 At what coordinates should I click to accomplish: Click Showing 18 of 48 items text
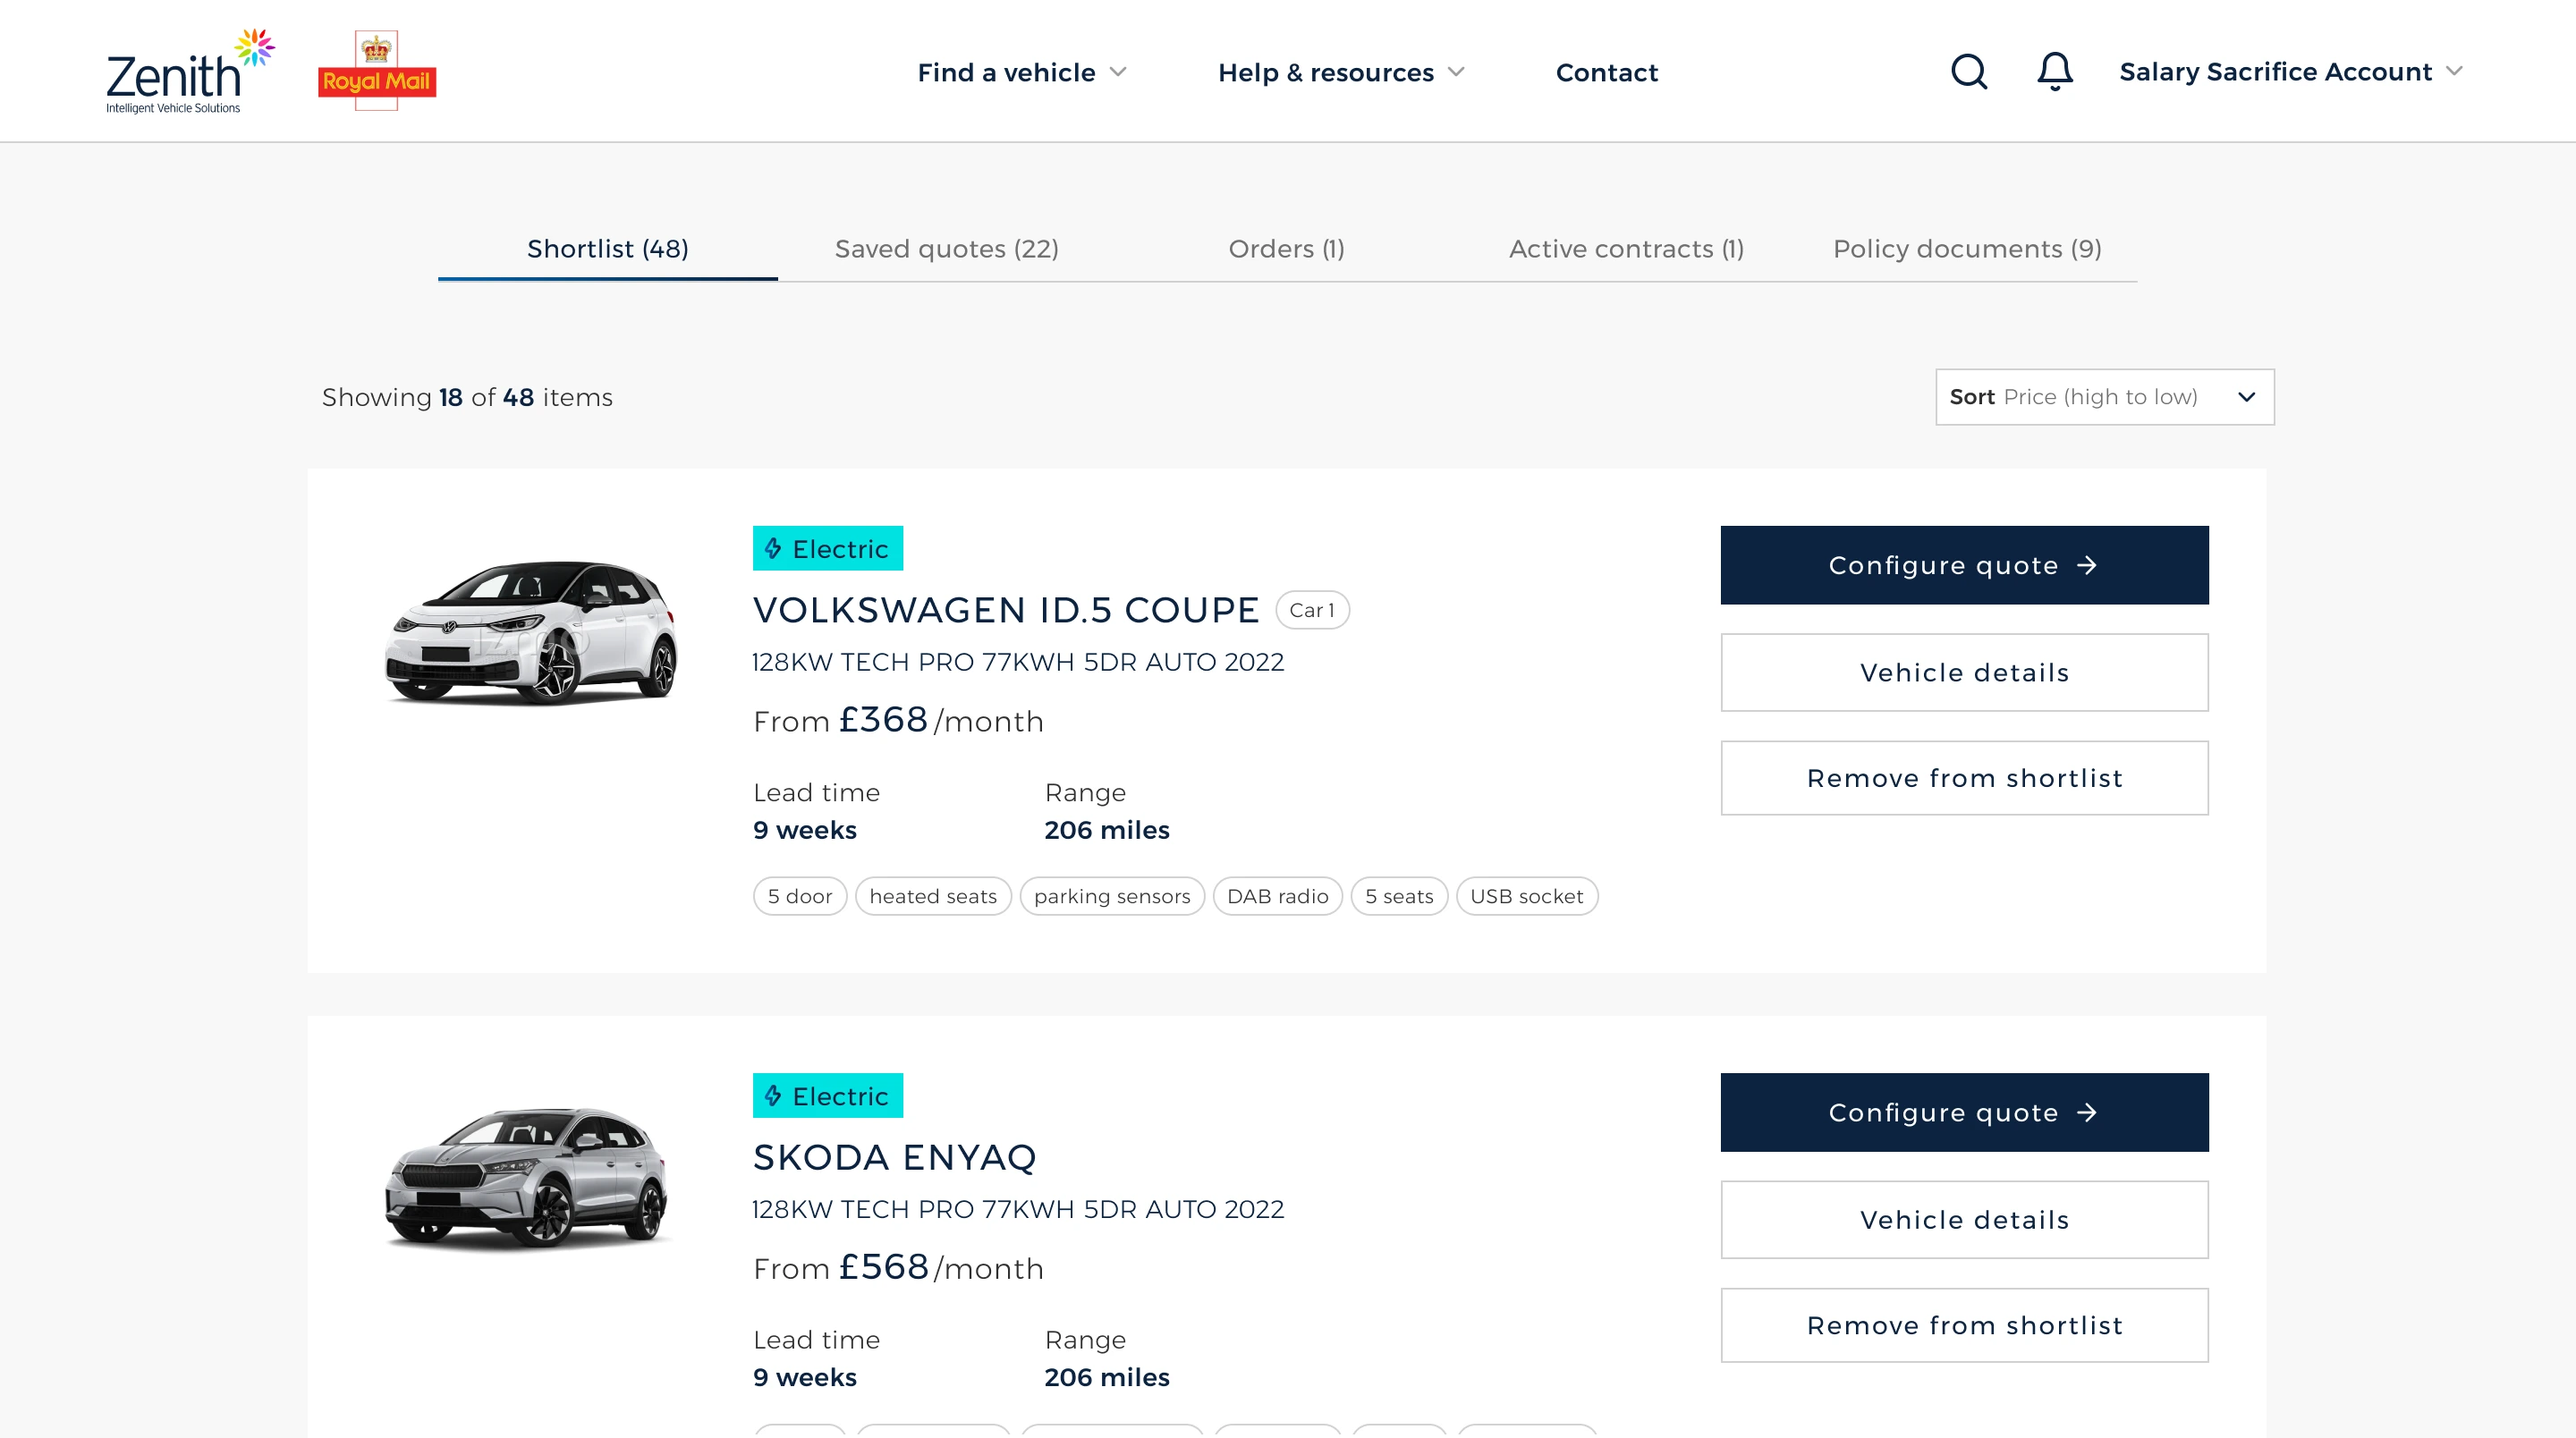tap(467, 397)
